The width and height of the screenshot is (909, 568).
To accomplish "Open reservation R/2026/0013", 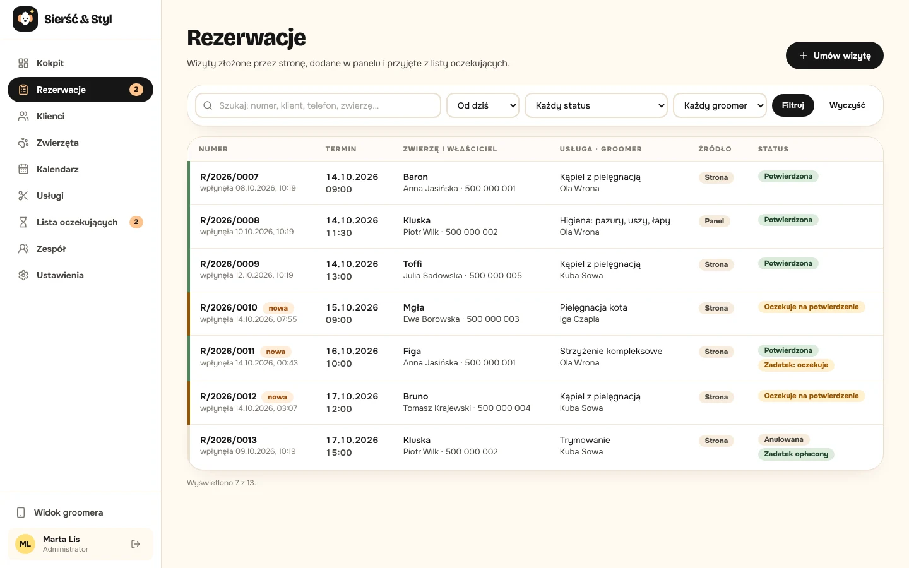I will pos(229,440).
